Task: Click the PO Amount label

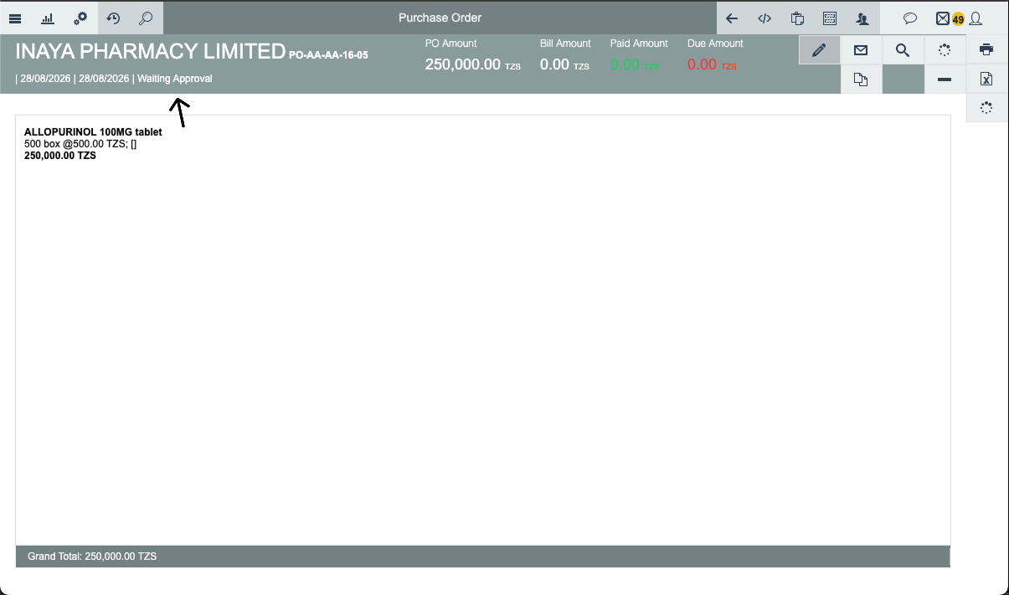Action: [x=451, y=44]
